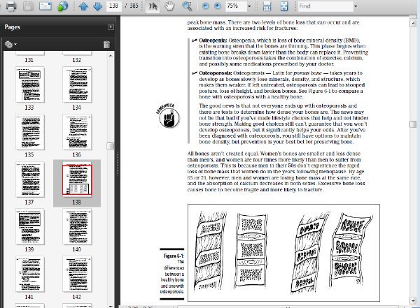This screenshot has width=420, height=308.
Task: Click the fit width scrolling icon
Action: (x=267, y=6)
